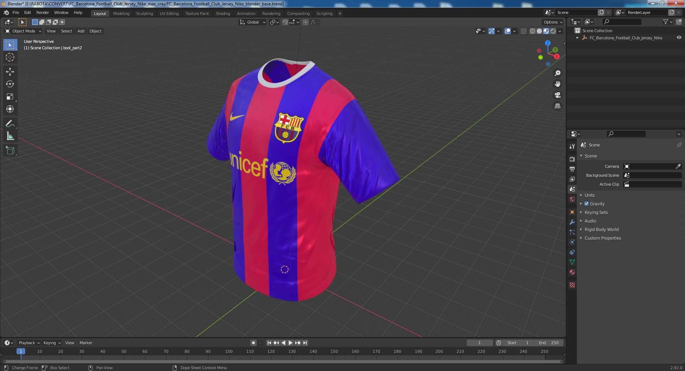The image size is (685, 371).
Task: Play the animation forward
Action: (291, 343)
